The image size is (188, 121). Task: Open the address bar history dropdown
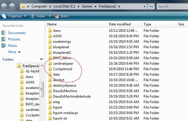[x=144, y=6]
